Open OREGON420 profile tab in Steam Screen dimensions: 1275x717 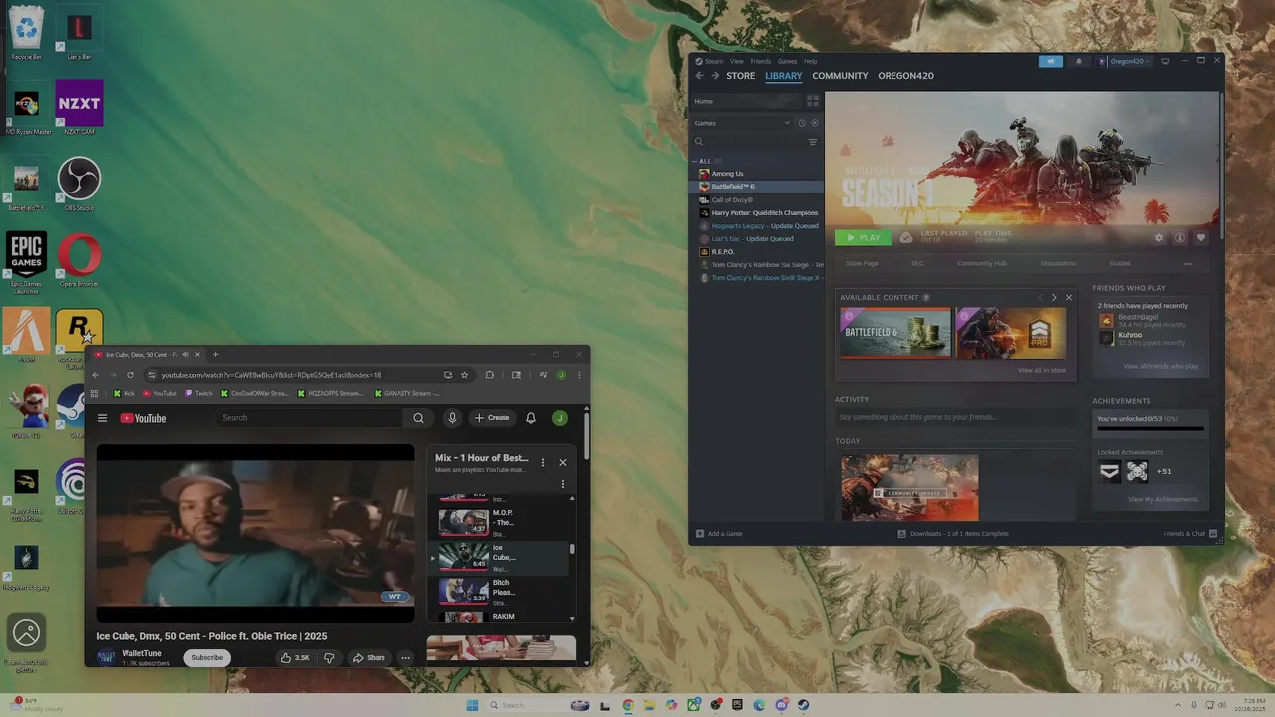coord(905,76)
